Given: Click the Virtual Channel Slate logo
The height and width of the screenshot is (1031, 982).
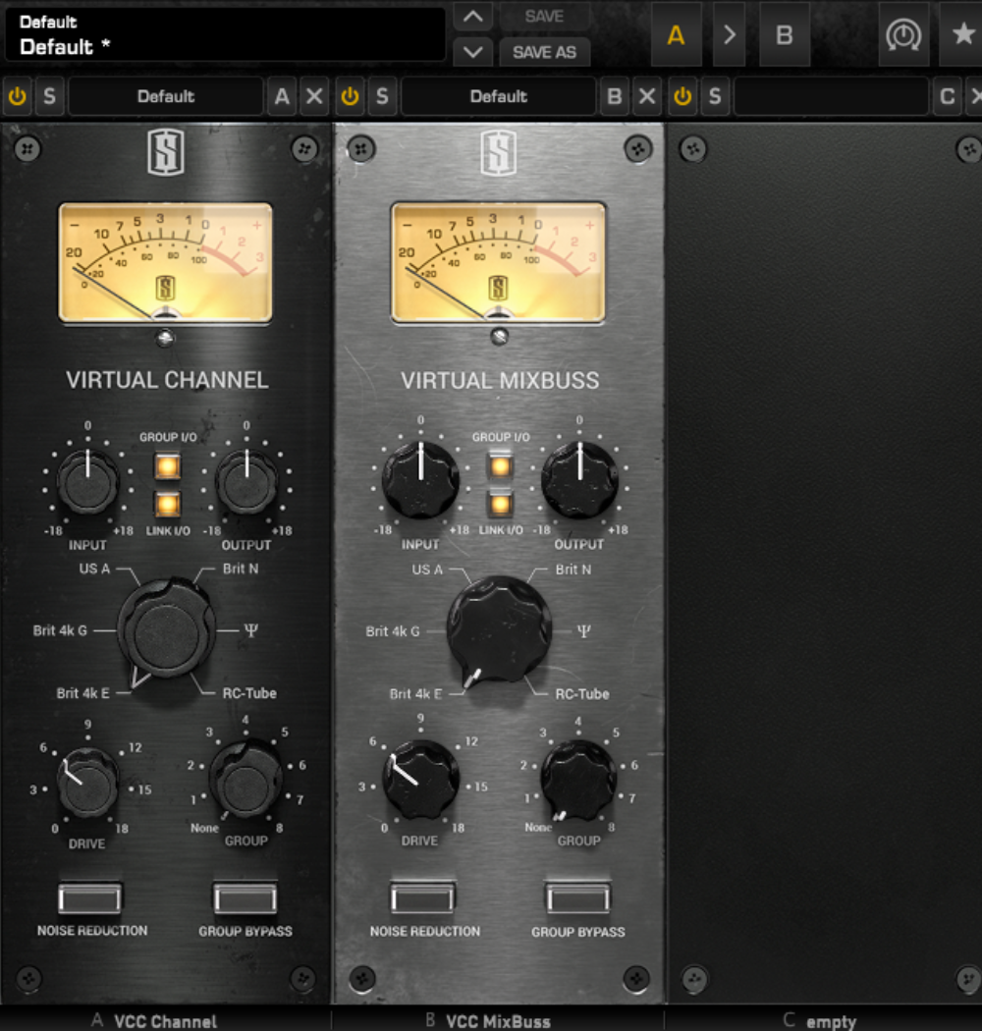Looking at the screenshot, I should coord(165,153).
